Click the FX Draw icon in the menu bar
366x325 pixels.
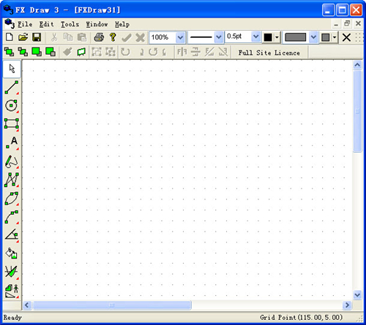10,23
